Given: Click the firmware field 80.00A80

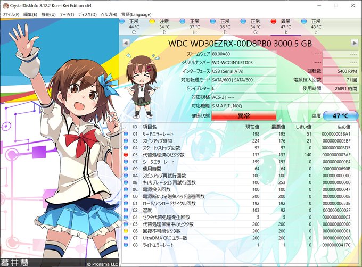Looking at the screenshot, I should [x=244, y=54].
